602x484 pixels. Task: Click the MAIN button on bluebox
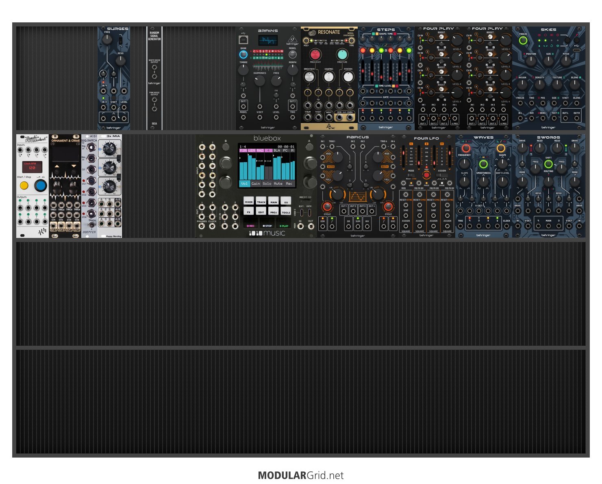[x=274, y=201]
